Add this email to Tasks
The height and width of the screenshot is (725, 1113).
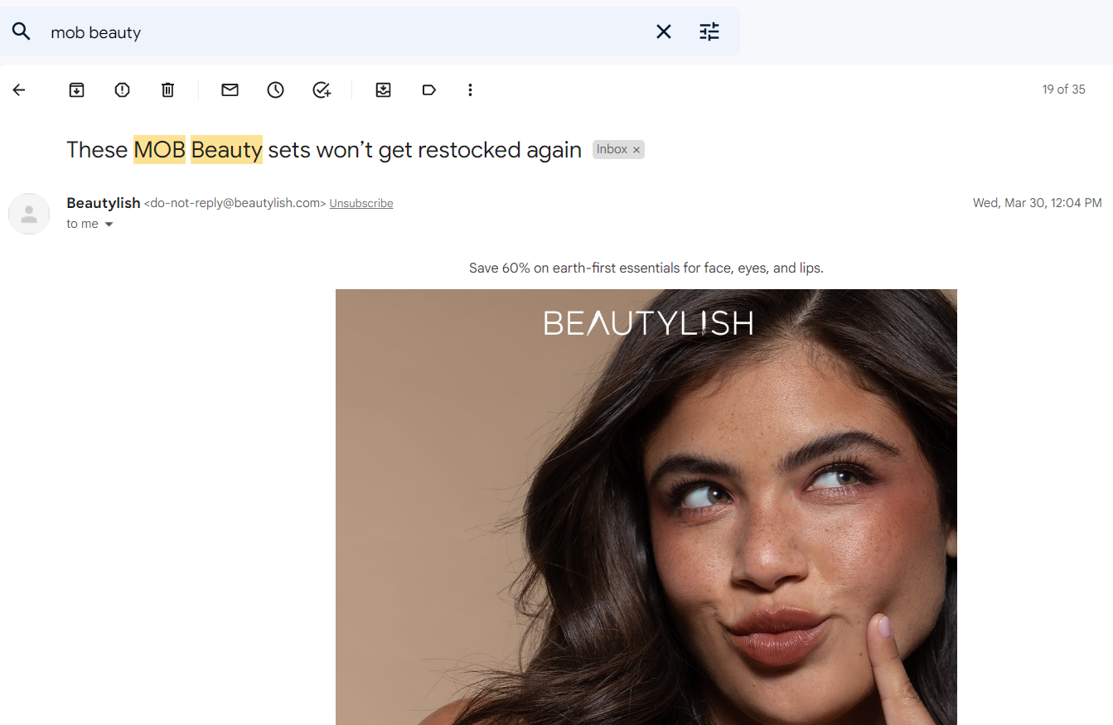322,89
